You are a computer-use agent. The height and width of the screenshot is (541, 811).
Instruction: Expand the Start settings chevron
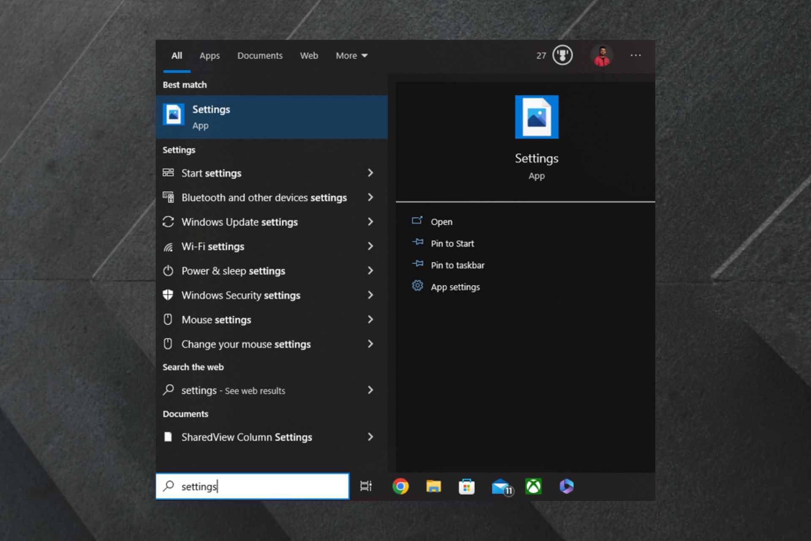tap(370, 173)
